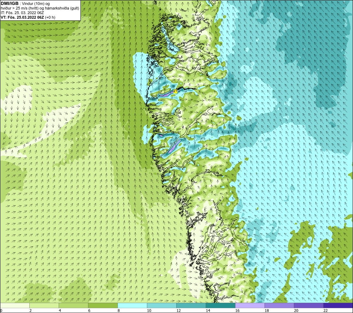Click the scale label 16
Screen dimensions: 353x313
237,311
